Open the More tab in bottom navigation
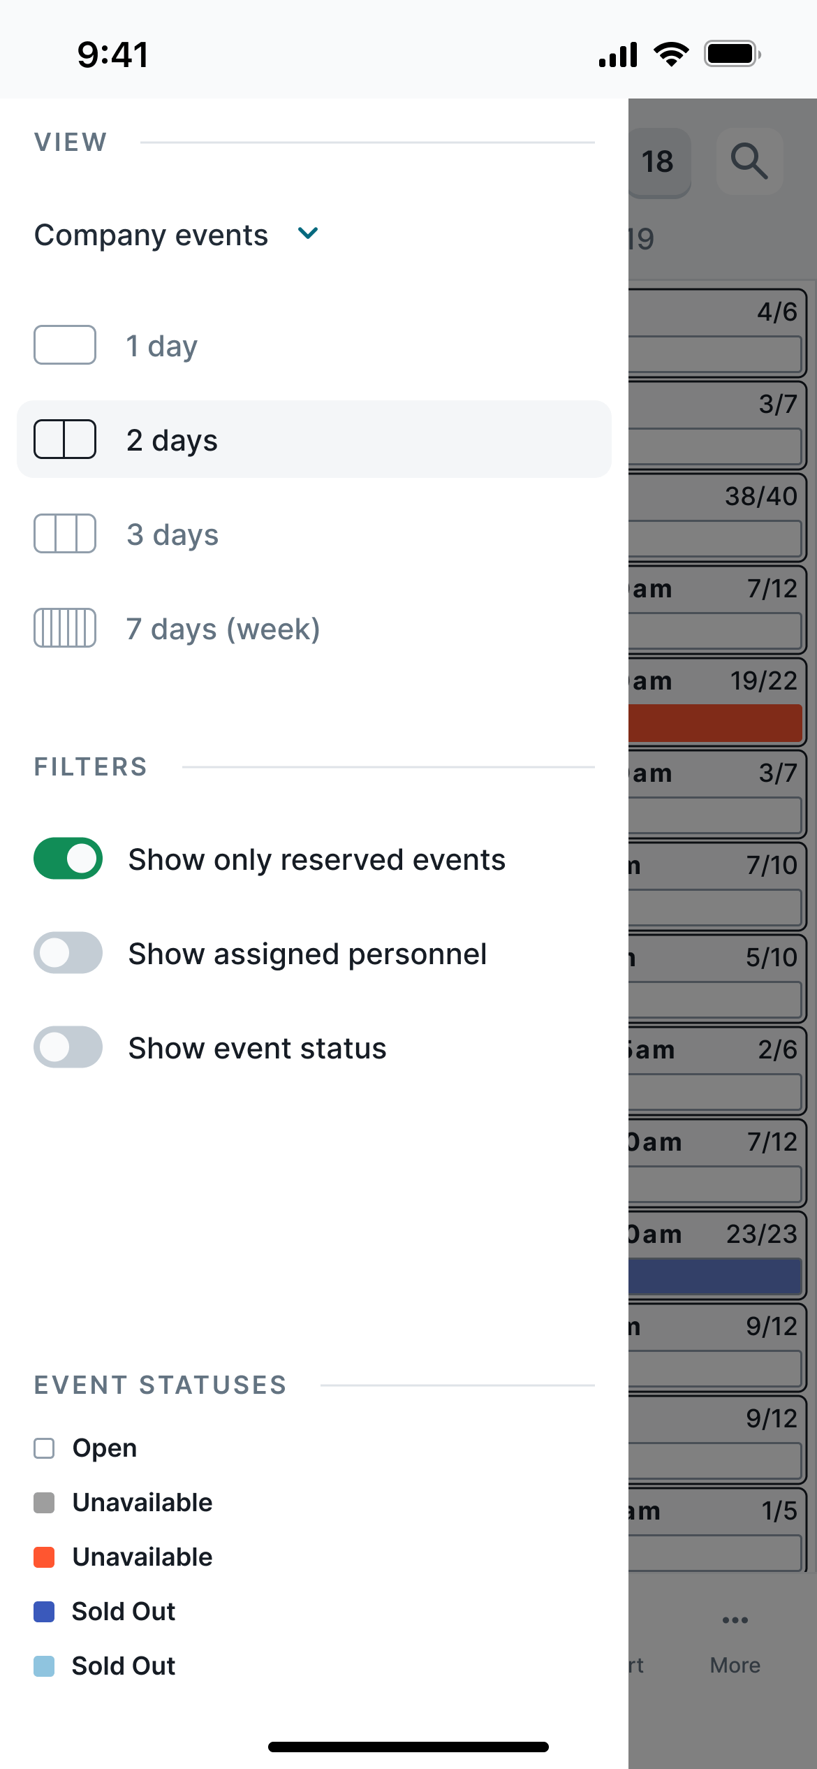Screen dimensions: 817x1769 pyautogui.click(x=734, y=1665)
